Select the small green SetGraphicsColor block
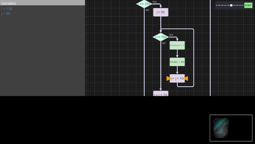The height and width of the screenshot is (144, 255). 177,45
